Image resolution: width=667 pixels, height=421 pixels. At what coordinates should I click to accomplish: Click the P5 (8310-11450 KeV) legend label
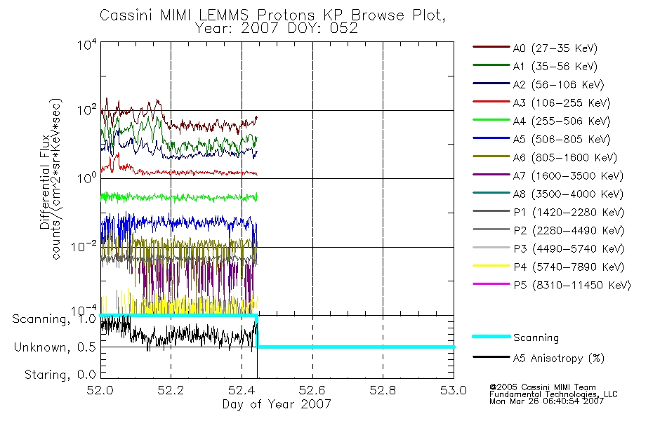pyautogui.click(x=572, y=286)
